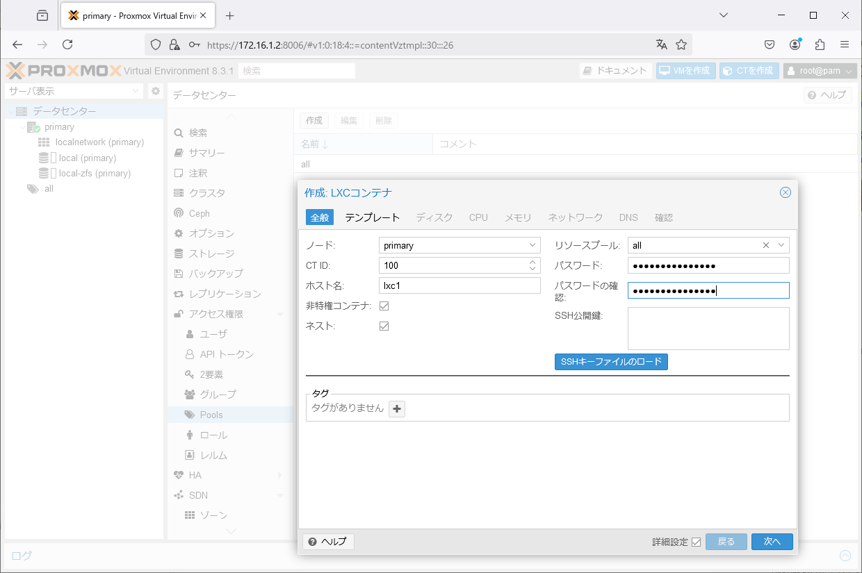The image size is (862, 573).
Task: Select localnetwork (primary) in tree
Action: tap(99, 142)
